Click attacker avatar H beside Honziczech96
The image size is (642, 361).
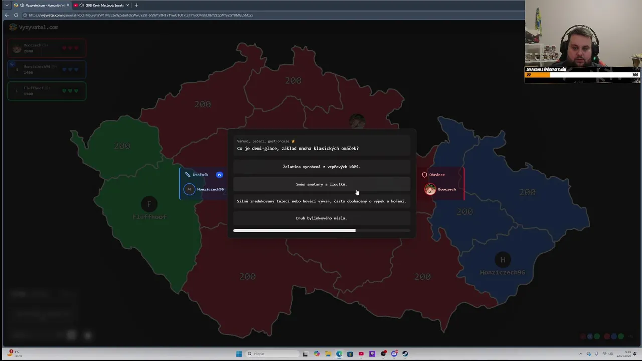(189, 189)
